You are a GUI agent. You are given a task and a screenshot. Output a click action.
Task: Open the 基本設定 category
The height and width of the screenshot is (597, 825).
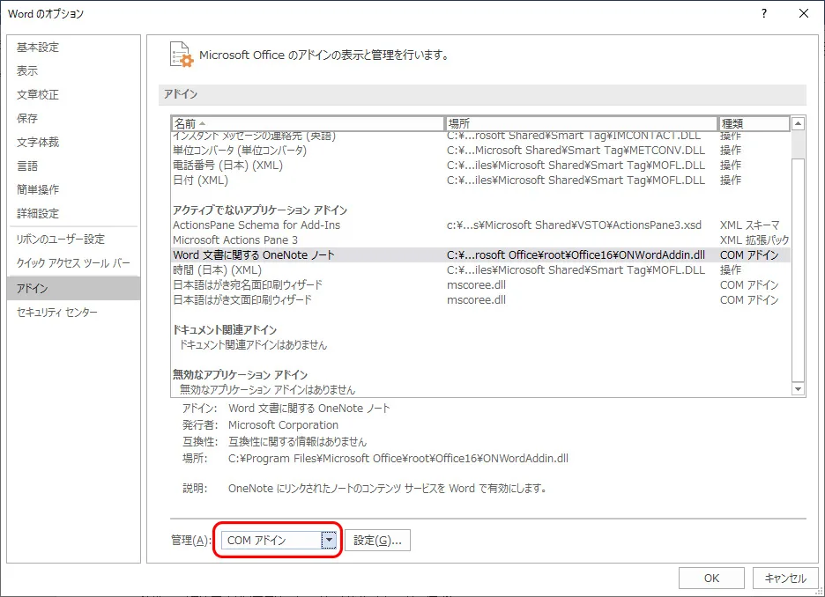(38, 48)
